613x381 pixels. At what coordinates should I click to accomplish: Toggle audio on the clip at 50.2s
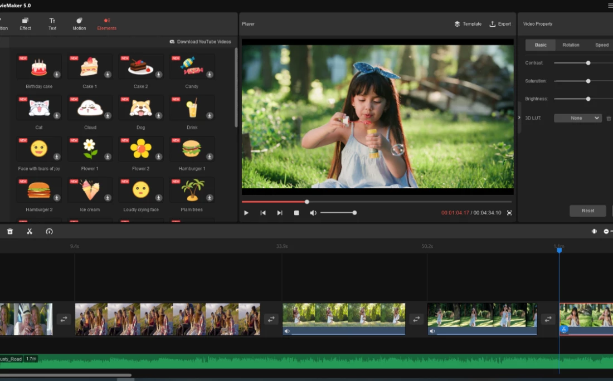[x=432, y=331]
